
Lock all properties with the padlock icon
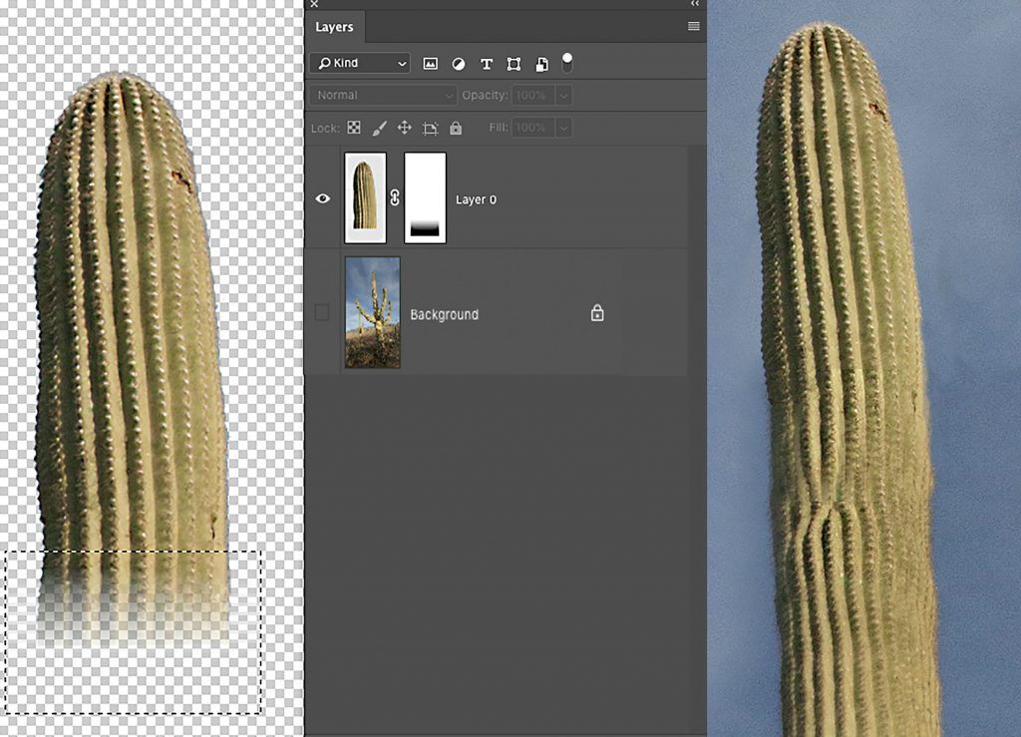click(x=456, y=128)
